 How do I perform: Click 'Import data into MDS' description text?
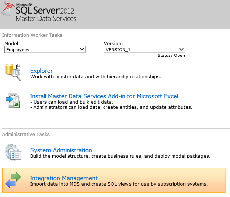(119, 184)
